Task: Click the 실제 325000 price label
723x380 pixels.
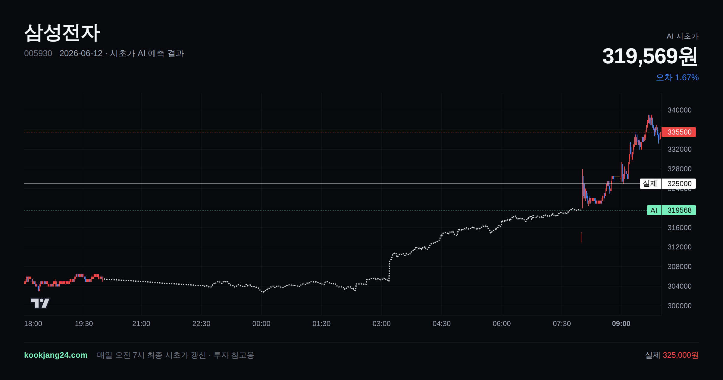Action: (668, 184)
